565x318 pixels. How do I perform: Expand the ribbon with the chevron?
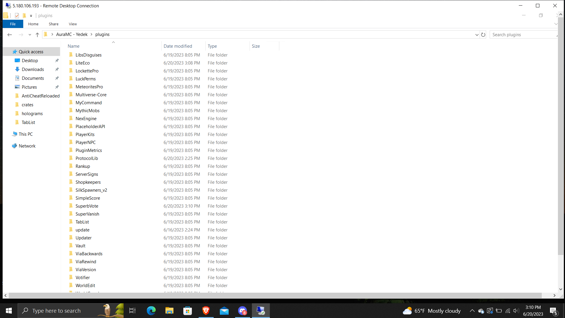click(x=556, y=24)
